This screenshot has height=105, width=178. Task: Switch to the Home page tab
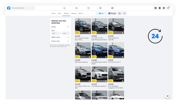click(x=53, y=13)
